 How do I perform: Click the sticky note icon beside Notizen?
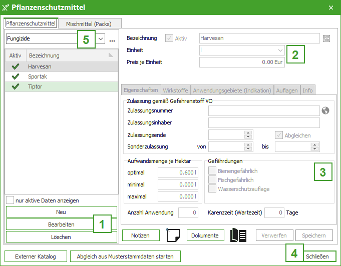click(x=173, y=235)
